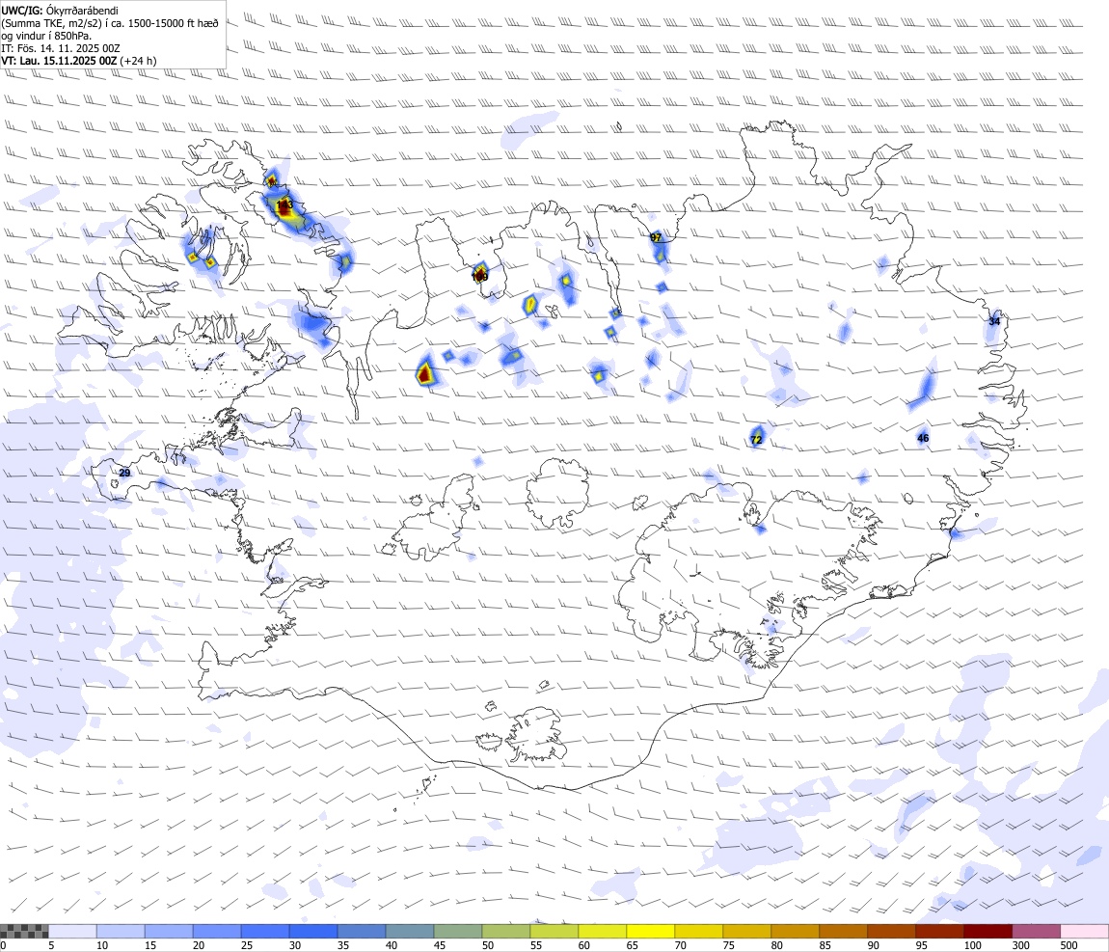Pick the dark red 100–300 legend swatch
The height and width of the screenshot is (952, 1109).
(x=988, y=932)
